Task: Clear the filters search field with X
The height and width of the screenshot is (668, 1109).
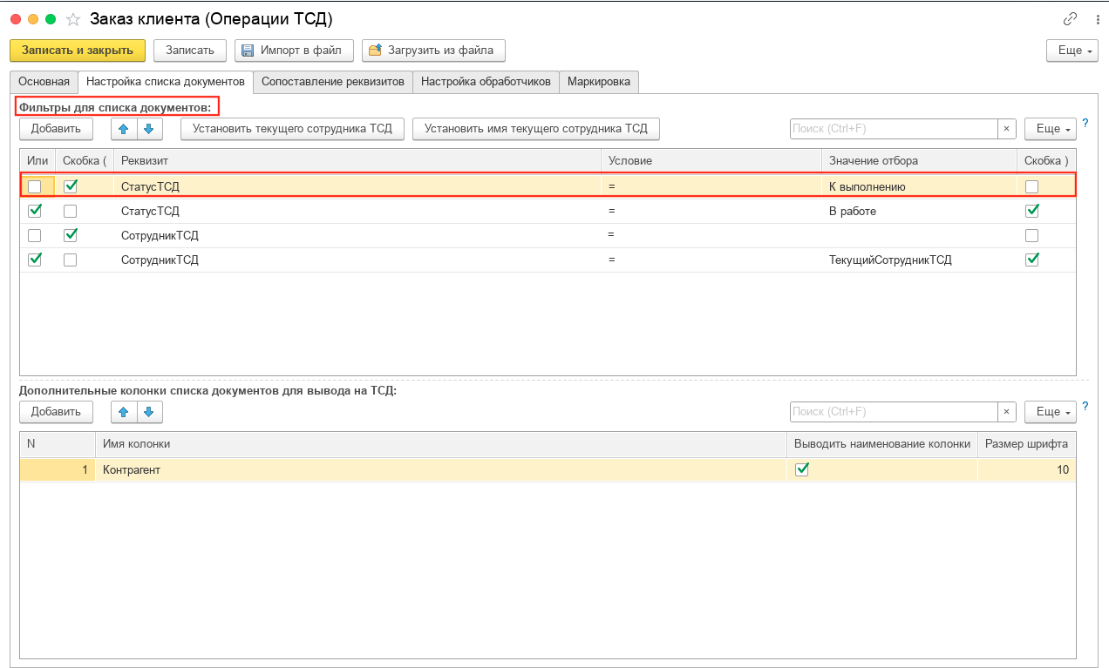Action: coord(1006,129)
